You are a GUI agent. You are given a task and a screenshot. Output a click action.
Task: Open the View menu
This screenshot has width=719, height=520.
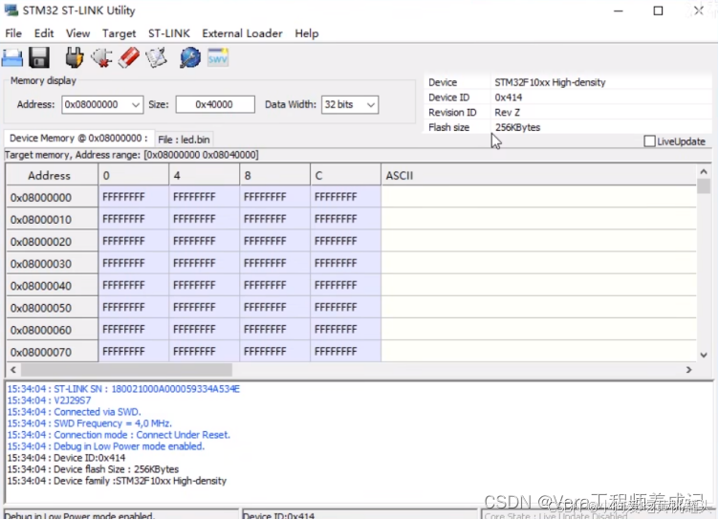click(77, 33)
